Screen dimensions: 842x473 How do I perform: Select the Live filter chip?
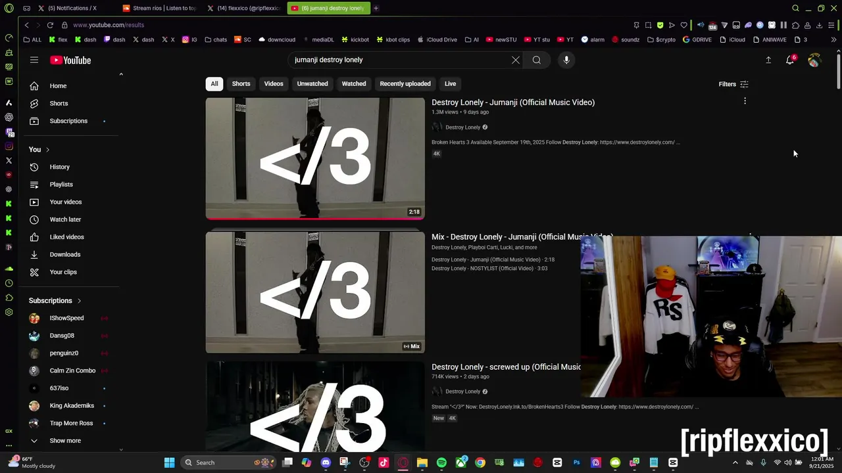[x=450, y=83]
